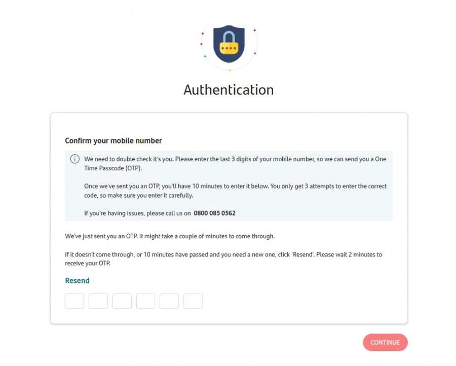Click the third OTP entry box
This screenshot has height=366, width=456.
(x=122, y=301)
